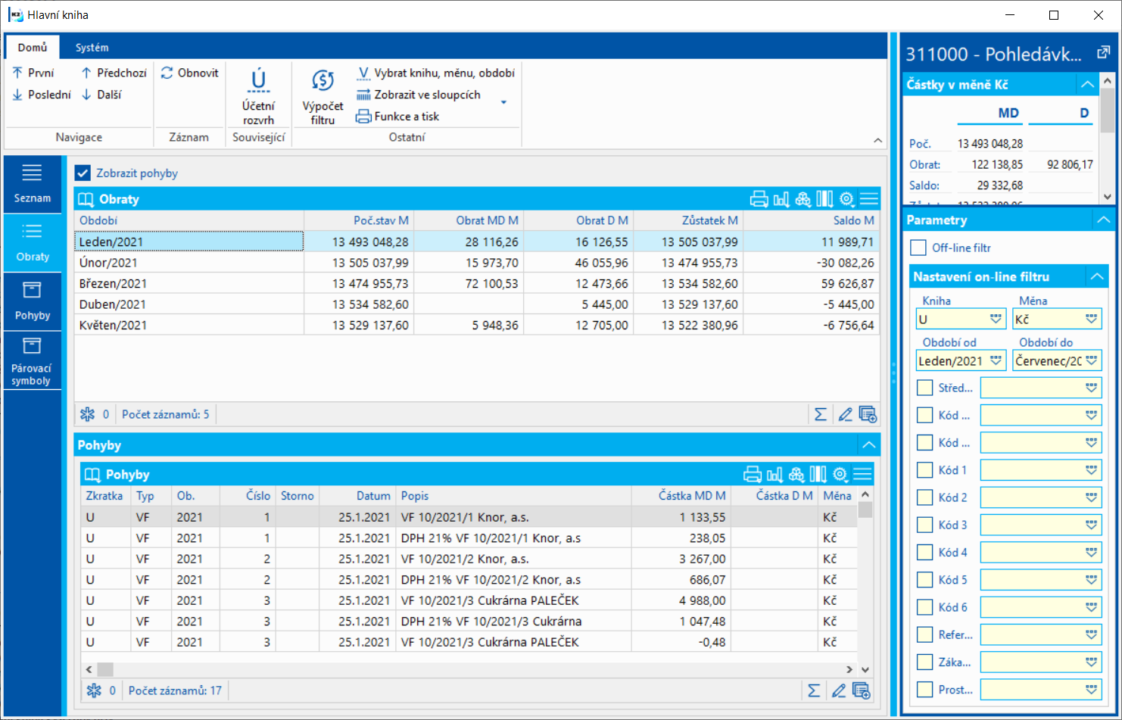1122x720 pixels.
Task: Enable the Záka... filter checkbox
Action: click(x=924, y=662)
